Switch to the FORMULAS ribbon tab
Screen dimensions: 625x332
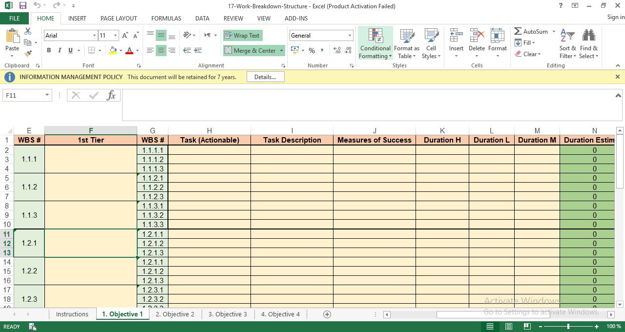click(166, 18)
